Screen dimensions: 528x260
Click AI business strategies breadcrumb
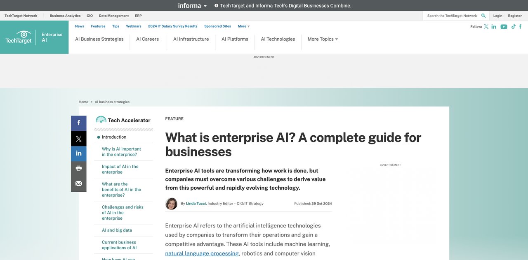(x=112, y=102)
